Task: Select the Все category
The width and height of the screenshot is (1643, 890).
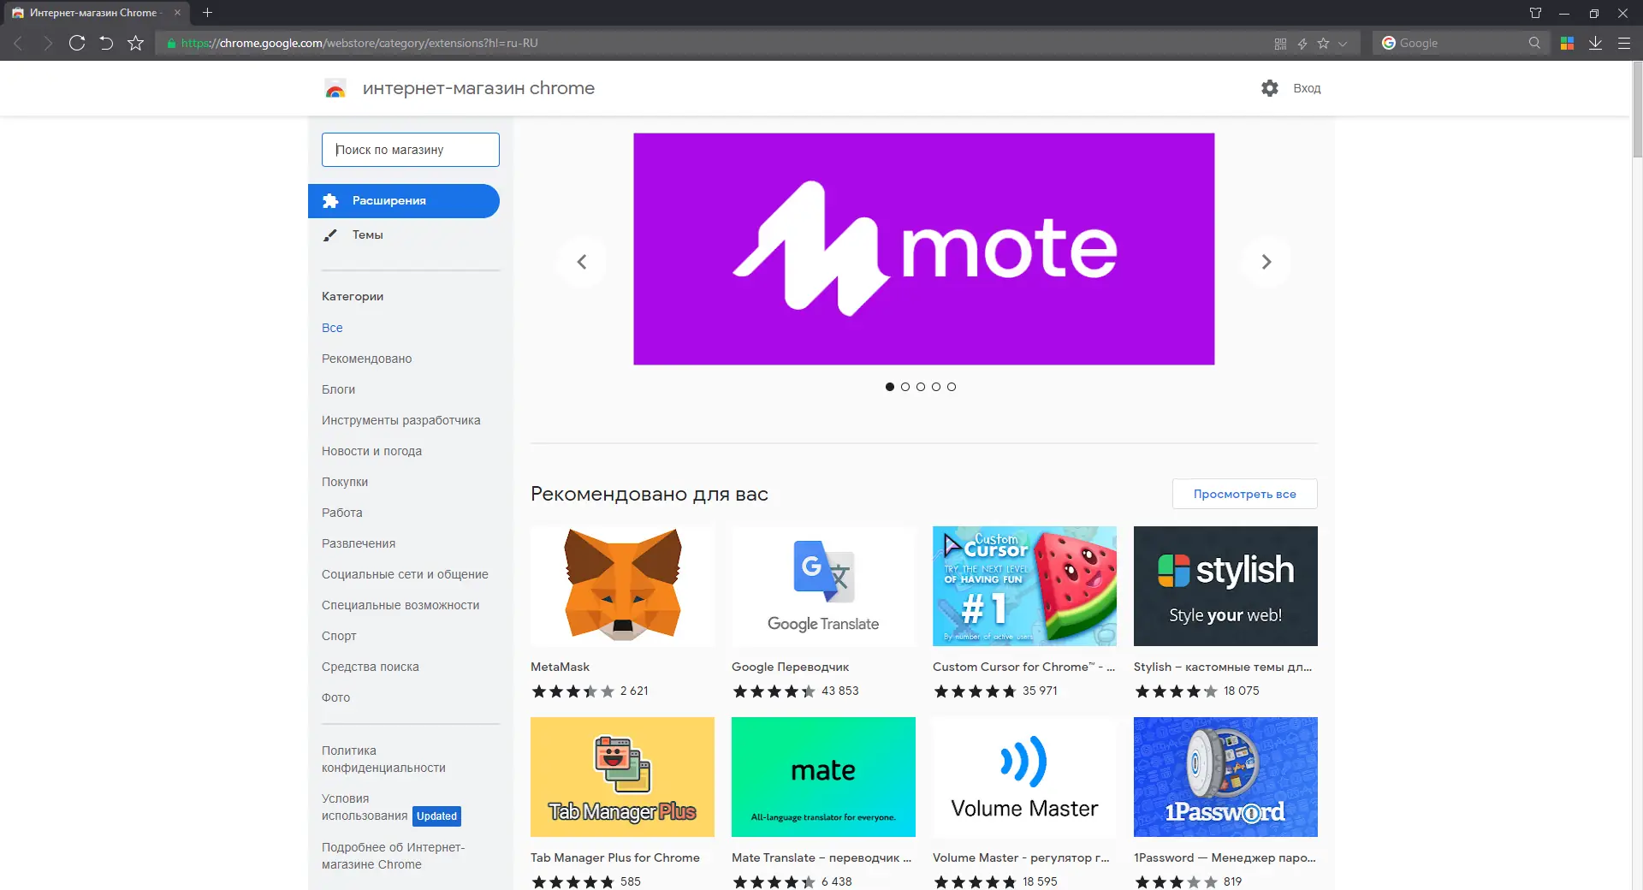Action: pos(332,328)
